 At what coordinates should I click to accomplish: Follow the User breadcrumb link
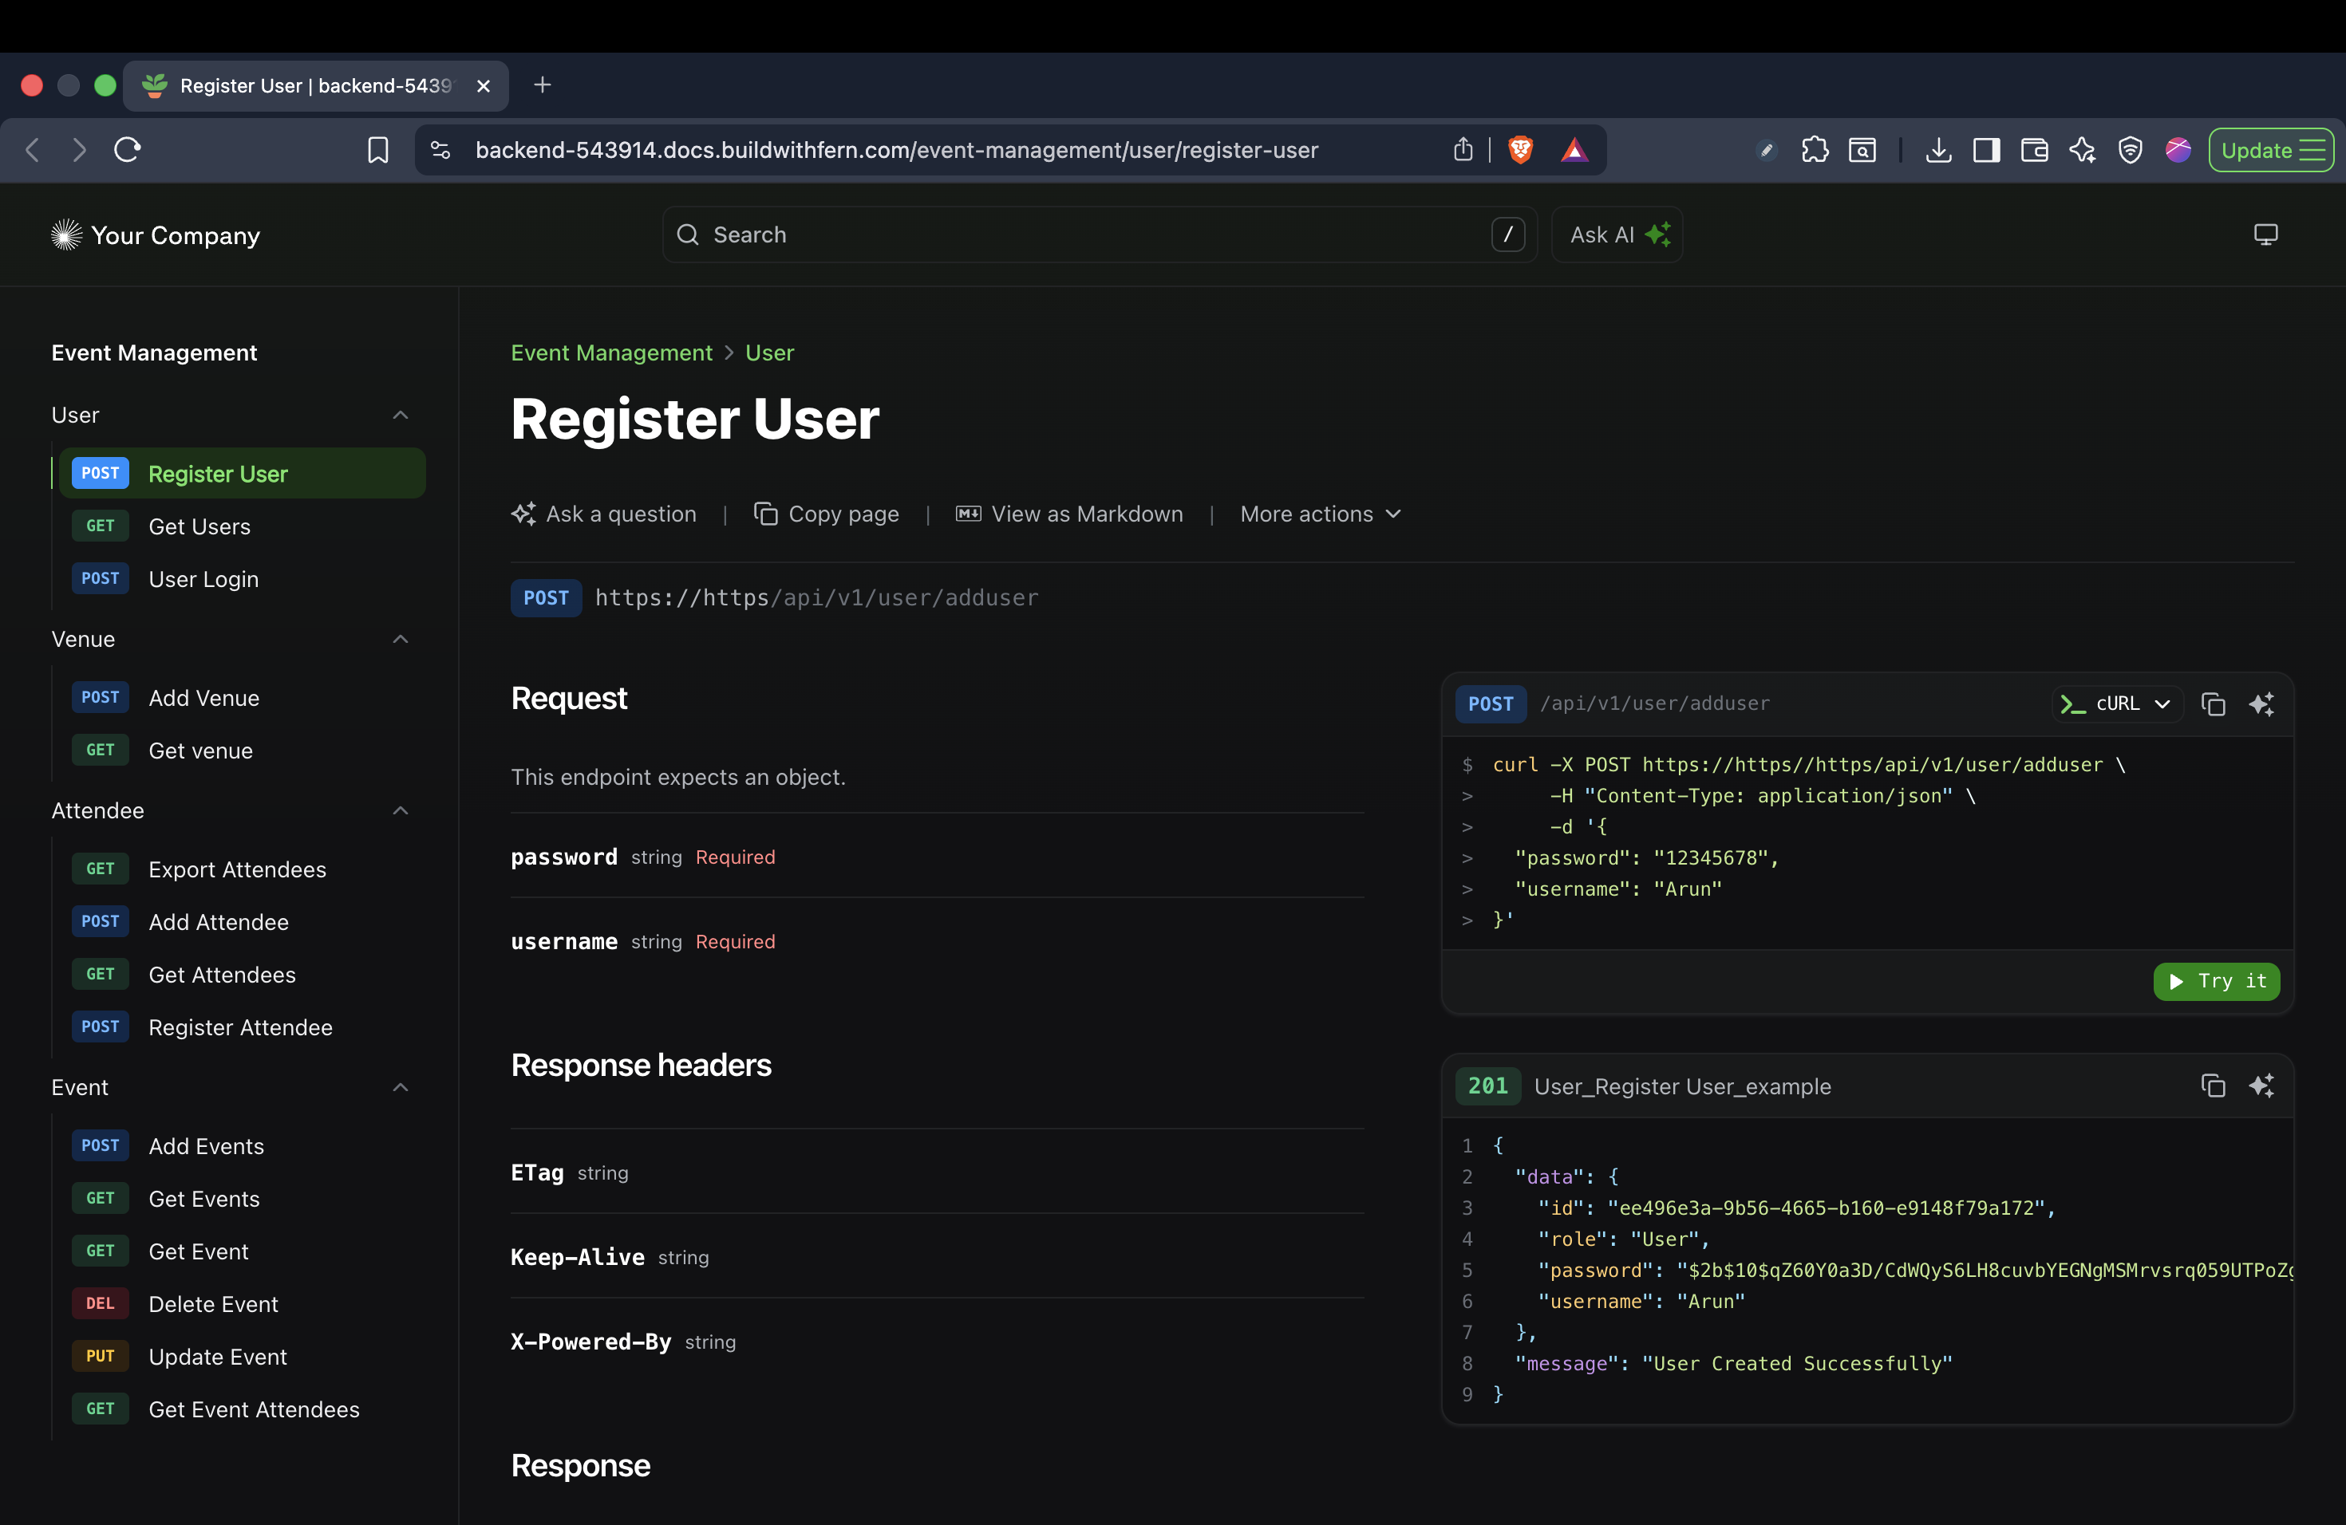[x=770, y=353]
